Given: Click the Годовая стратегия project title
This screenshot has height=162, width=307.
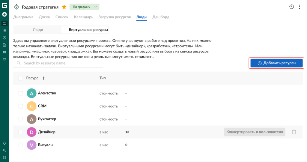Looking at the screenshot, I should 40,7.
